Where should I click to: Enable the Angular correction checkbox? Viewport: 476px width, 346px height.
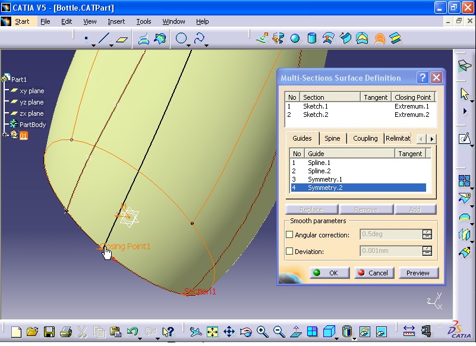click(x=290, y=234)
